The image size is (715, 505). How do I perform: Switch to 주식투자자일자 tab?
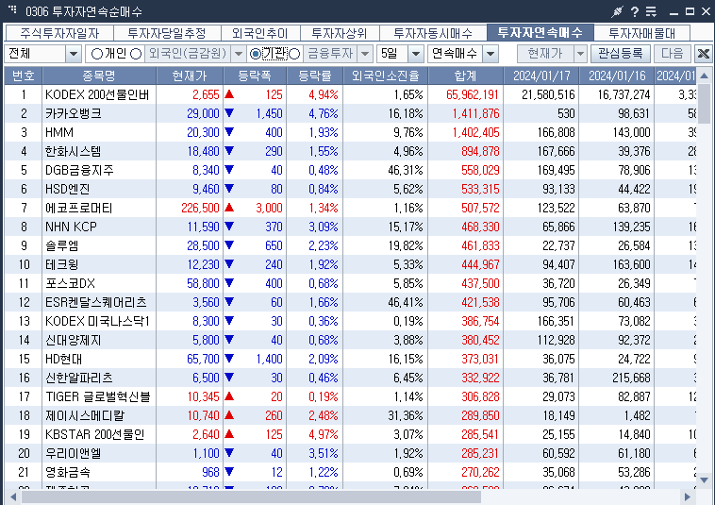pos(59,33)
